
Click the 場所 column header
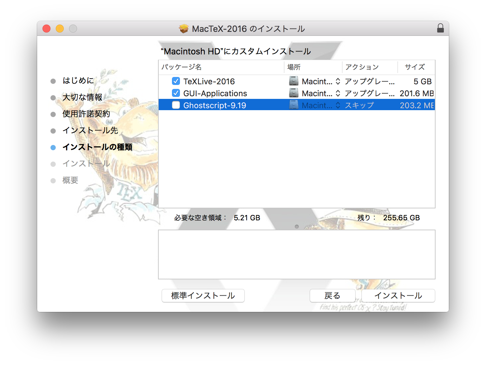[313, 67]
